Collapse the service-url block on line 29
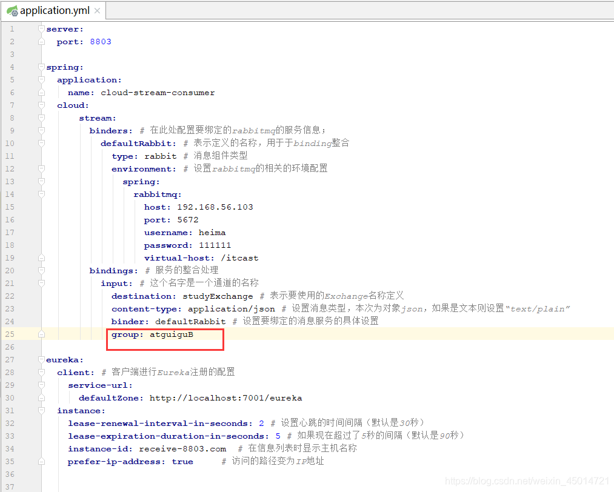Image resolution: width=614 pixels, height=492 pixels. [x=41, y=385]
